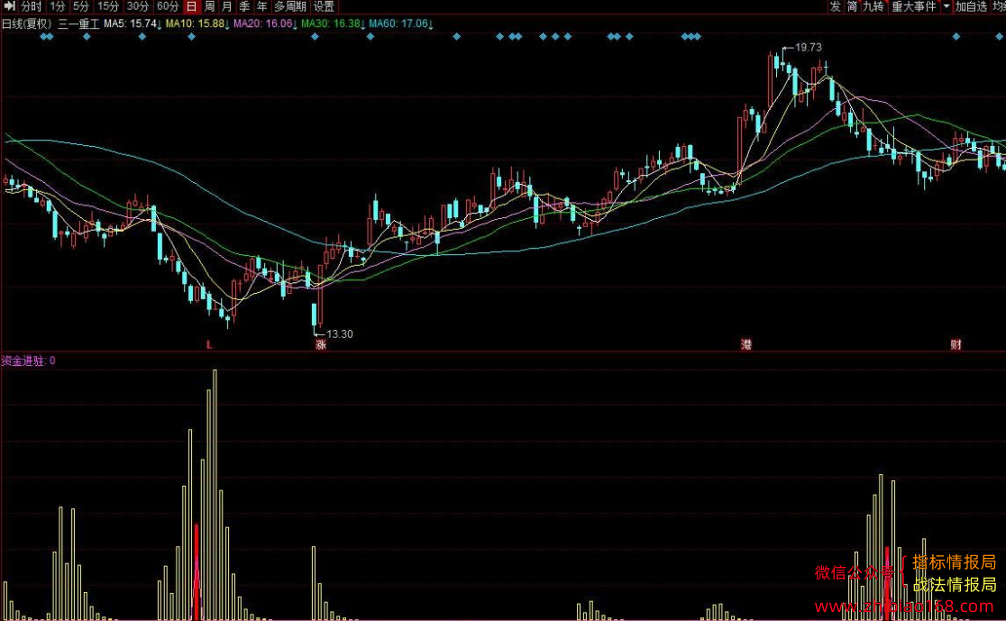Click the MA10: 15.88 indicator label

pyautogui.click(x=197, y=23)
